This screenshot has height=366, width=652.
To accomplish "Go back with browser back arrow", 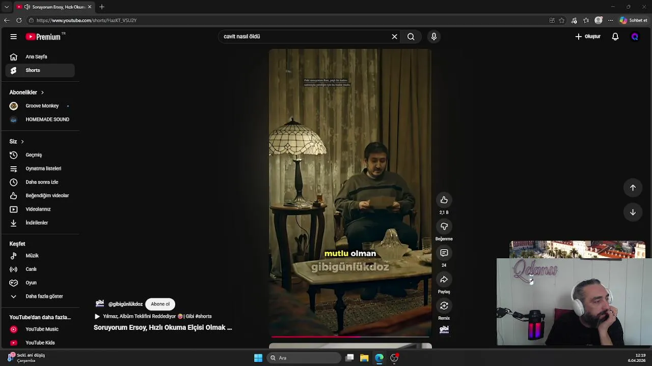I will tap(7, 20).
